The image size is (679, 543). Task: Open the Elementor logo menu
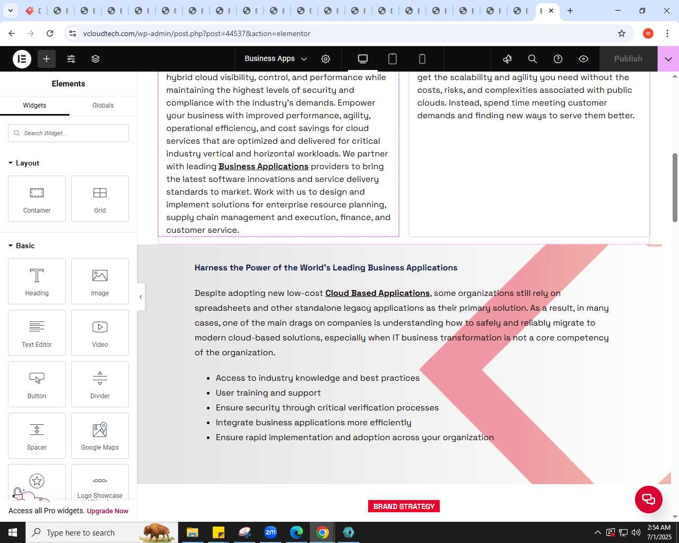point(22,59)
